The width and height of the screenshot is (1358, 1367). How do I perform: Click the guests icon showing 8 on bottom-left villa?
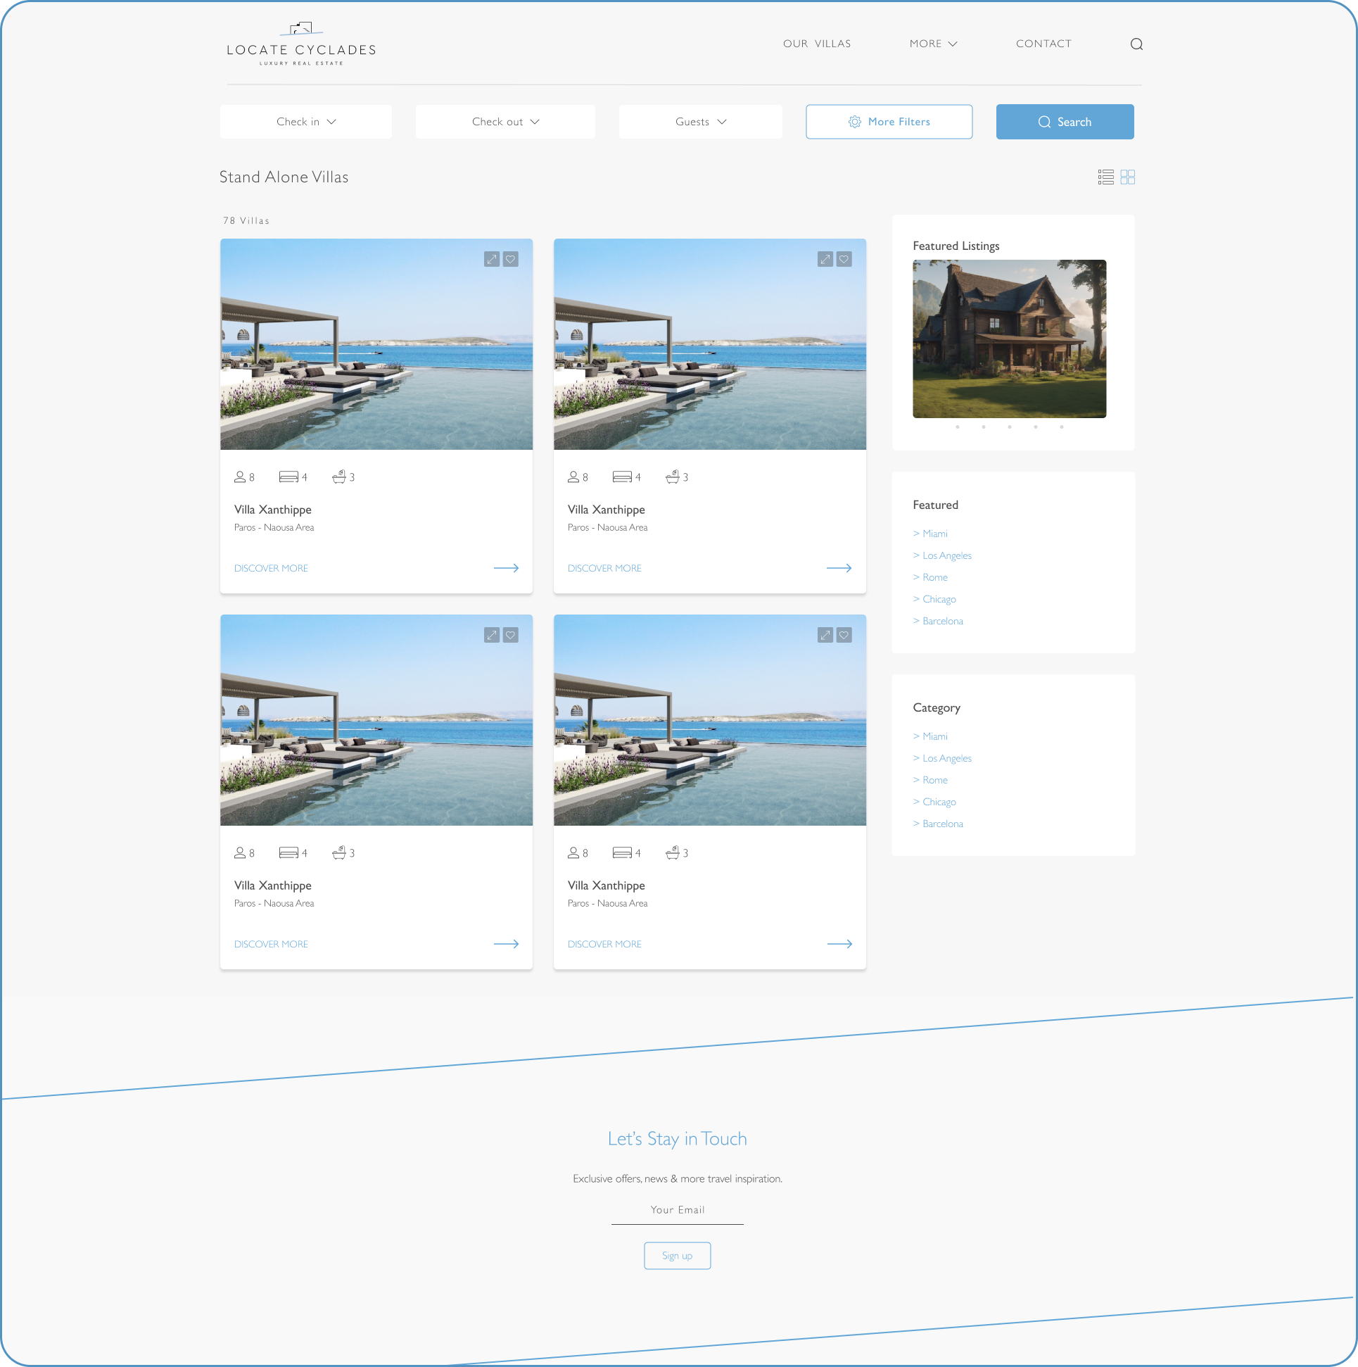239,852
